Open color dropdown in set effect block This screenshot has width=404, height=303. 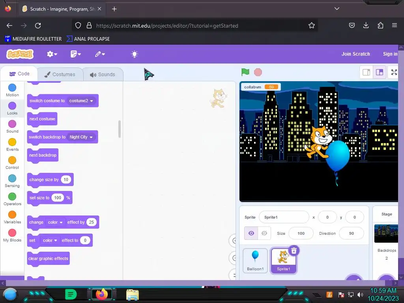coord(50,240)
